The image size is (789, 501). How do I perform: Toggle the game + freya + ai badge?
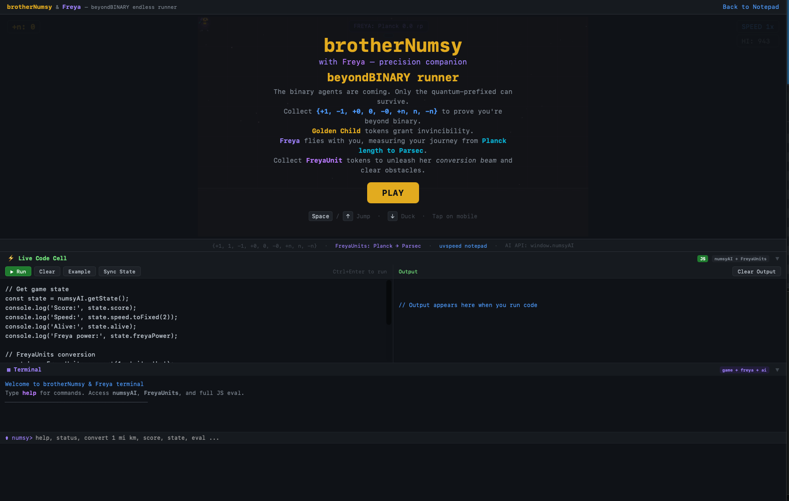744,370
